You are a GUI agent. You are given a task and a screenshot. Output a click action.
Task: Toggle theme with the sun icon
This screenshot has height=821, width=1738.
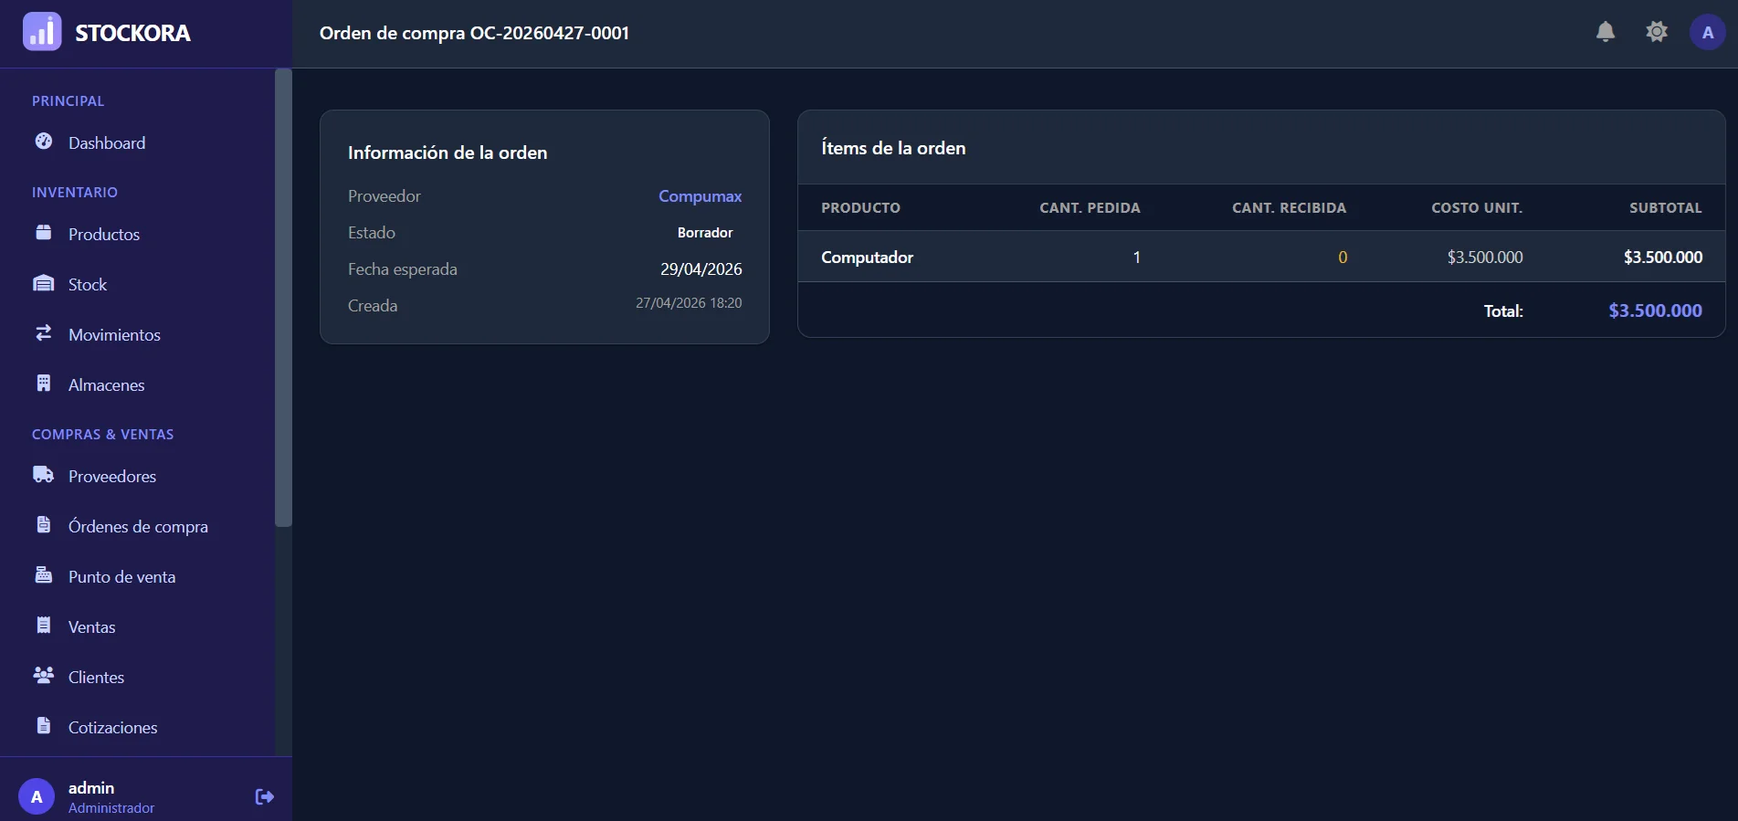pos(1657,32)
